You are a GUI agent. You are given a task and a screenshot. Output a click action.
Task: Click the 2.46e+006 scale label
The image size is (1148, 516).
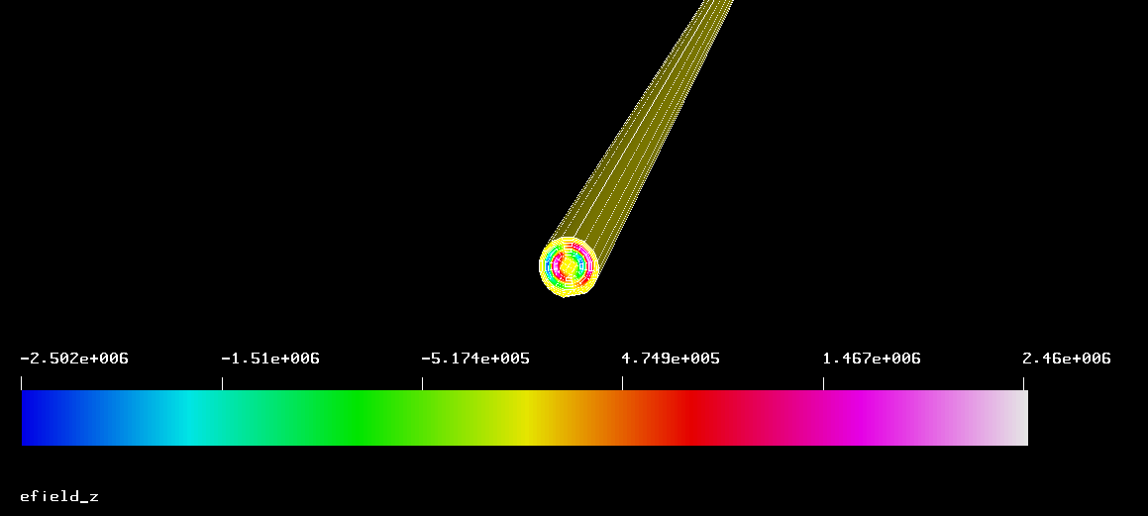1067,359
